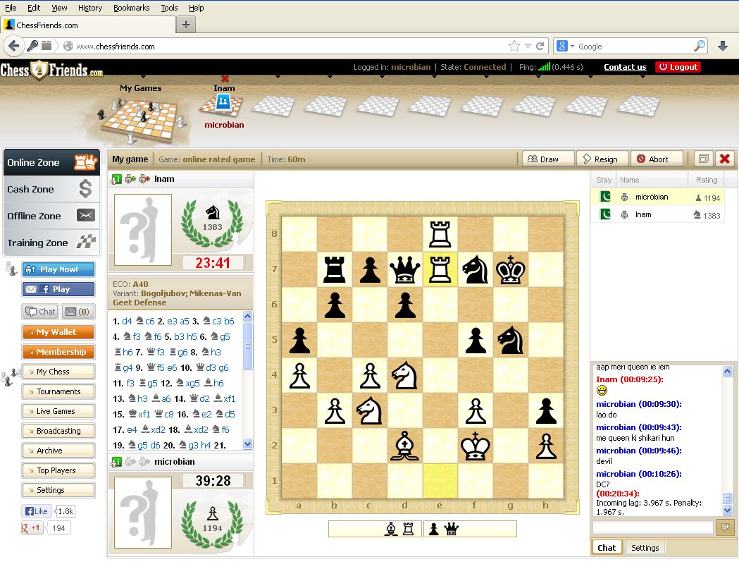Image resolution: width=739 pixels, height=562 pixels.
Task: Switch to the Settings tab below chat
Action: point(645,547)
